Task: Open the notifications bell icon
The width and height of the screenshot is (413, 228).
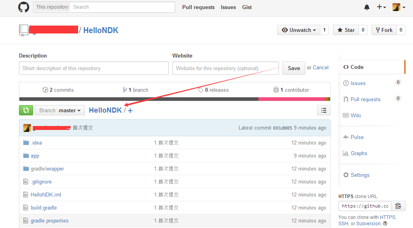Action: click(x=366, y=7)
